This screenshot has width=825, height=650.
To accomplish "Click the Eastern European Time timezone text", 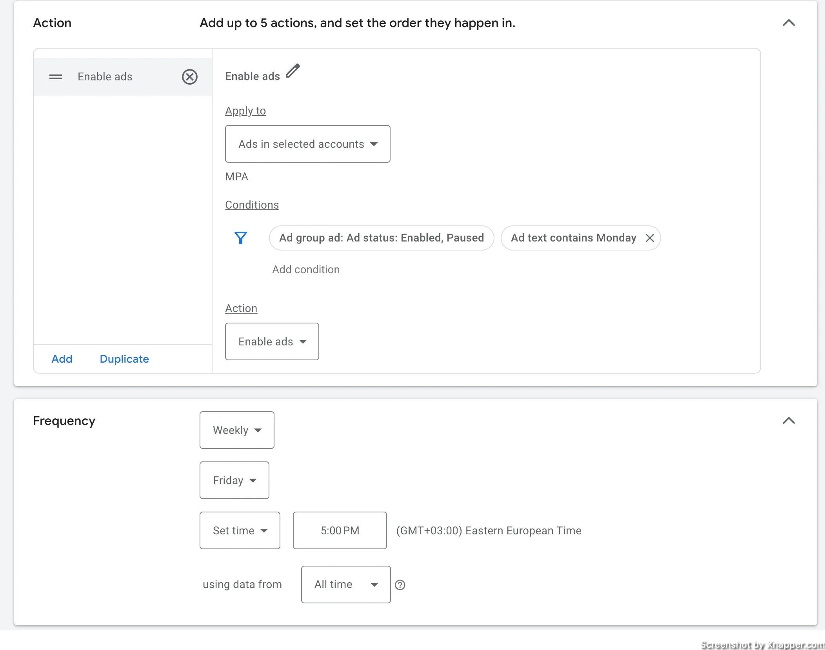I will click(489, 530).
